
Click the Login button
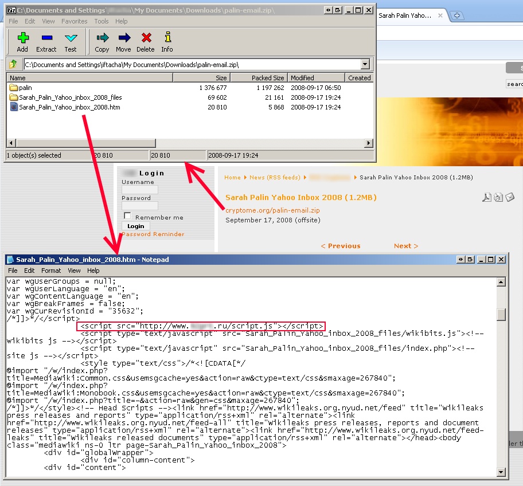135,226
